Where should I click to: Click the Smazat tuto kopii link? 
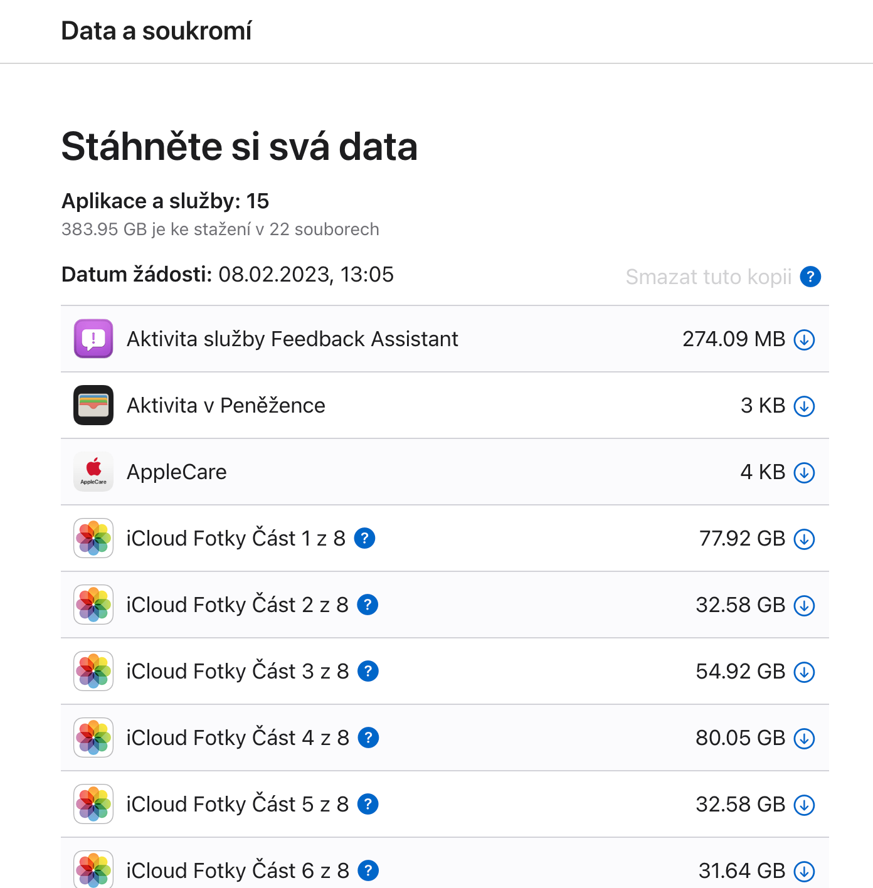[x=708, y=277]
